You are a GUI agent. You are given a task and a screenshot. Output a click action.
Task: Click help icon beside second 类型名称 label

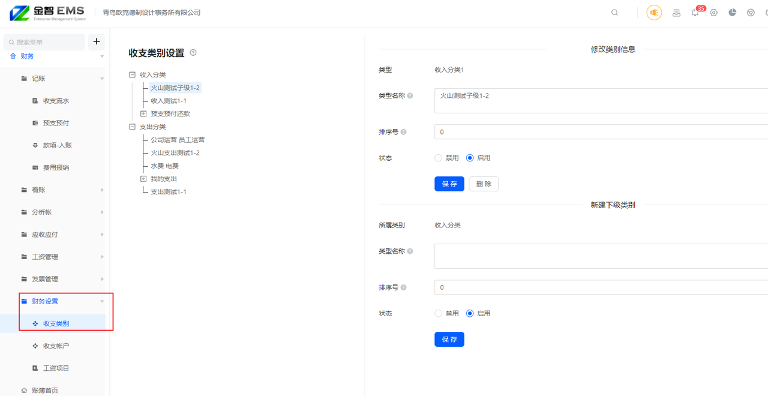point(410,251)
